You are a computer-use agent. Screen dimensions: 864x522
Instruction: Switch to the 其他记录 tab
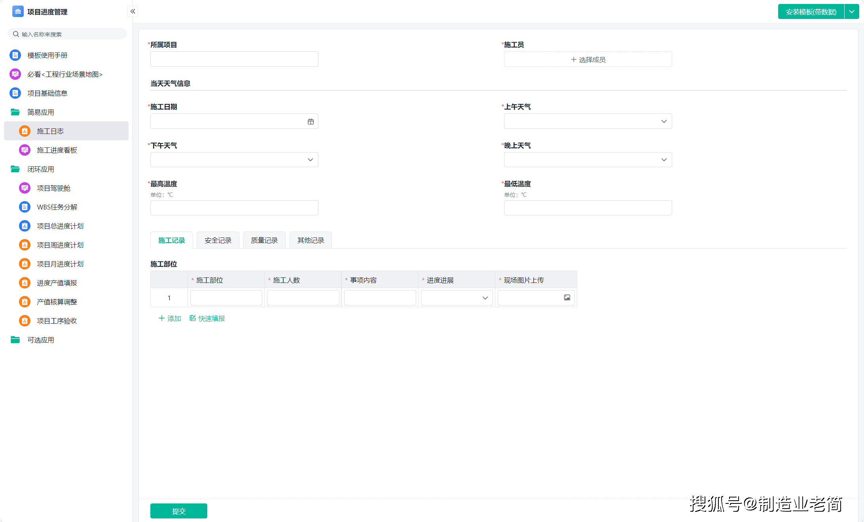(x=311, y=240)
